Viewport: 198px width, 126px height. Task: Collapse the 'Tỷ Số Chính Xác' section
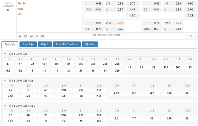tap(5, 54)
